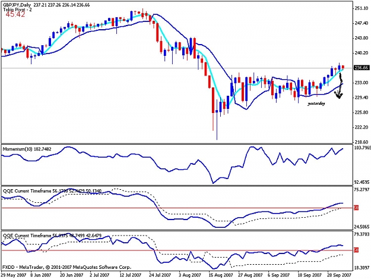Image resolution: width=371 pixels, height=279 pixels.
Task: Click the 92.4595 momentum scale value
Action: 362,182
